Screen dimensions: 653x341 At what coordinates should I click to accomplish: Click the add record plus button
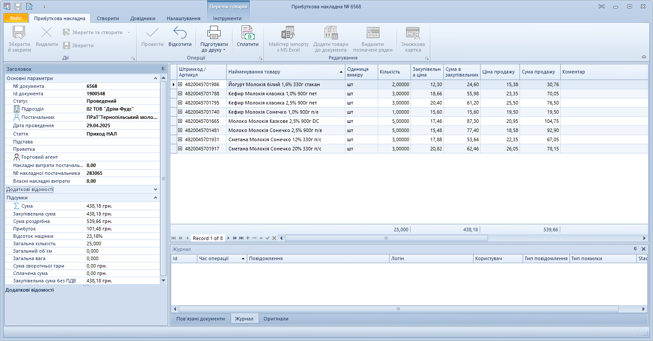248,238
